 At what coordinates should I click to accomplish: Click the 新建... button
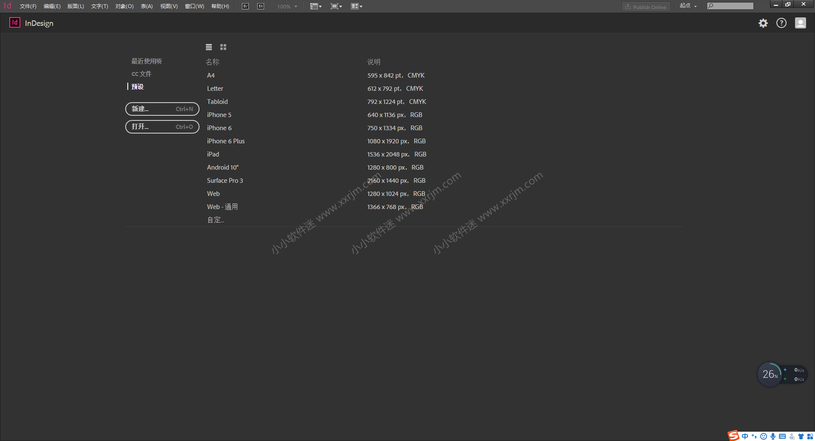pyautogui.click(x=162, y=109)
